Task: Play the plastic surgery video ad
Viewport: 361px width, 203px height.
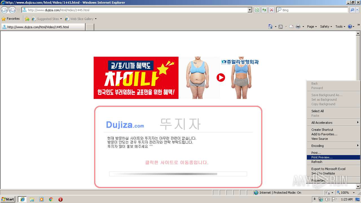Action: [221, 78]
